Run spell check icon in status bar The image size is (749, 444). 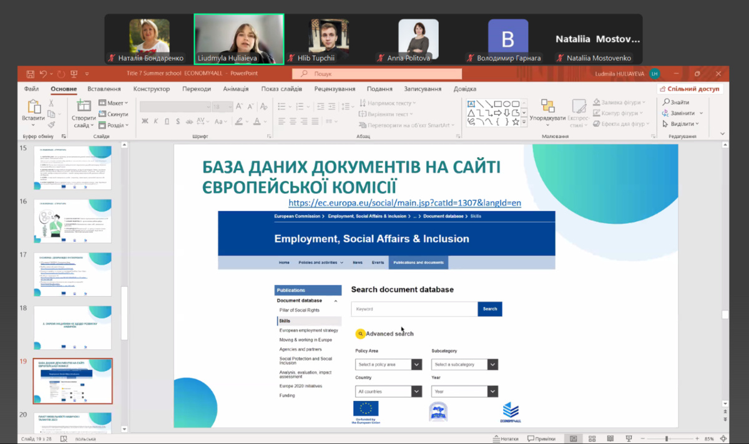pyautogui.click(x=64, y=438)
